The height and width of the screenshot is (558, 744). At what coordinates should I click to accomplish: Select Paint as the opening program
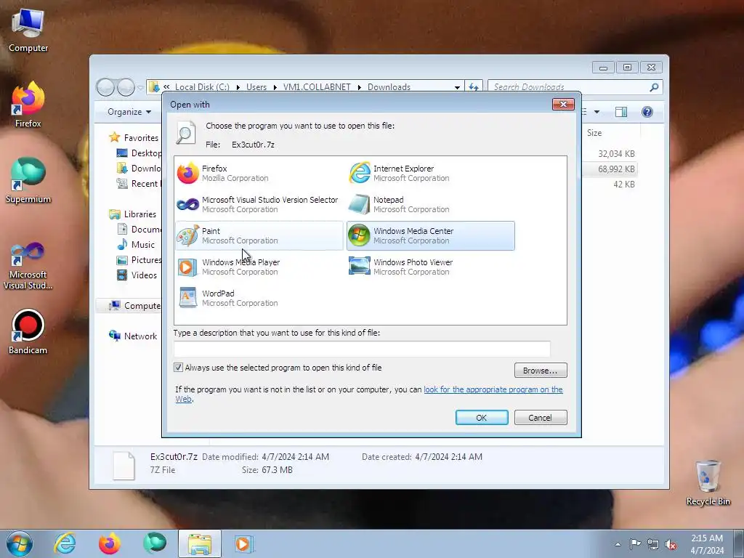pos(259,236)
